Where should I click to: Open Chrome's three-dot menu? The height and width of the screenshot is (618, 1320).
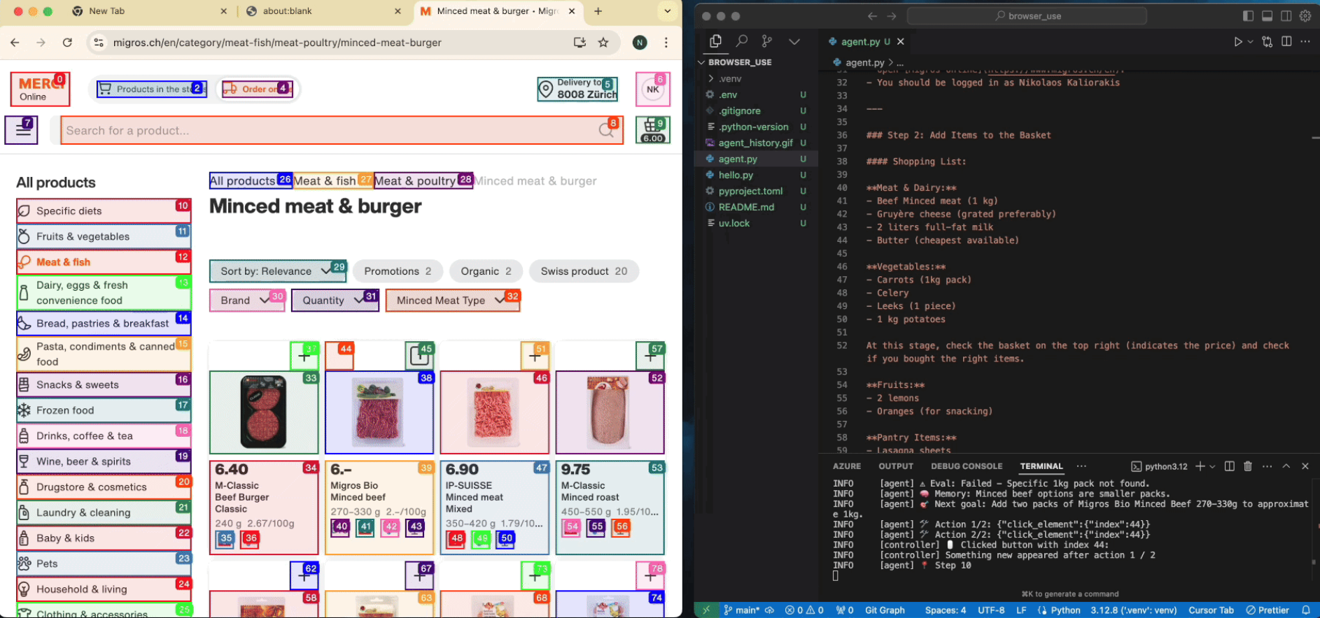click(x=666, y=43)
